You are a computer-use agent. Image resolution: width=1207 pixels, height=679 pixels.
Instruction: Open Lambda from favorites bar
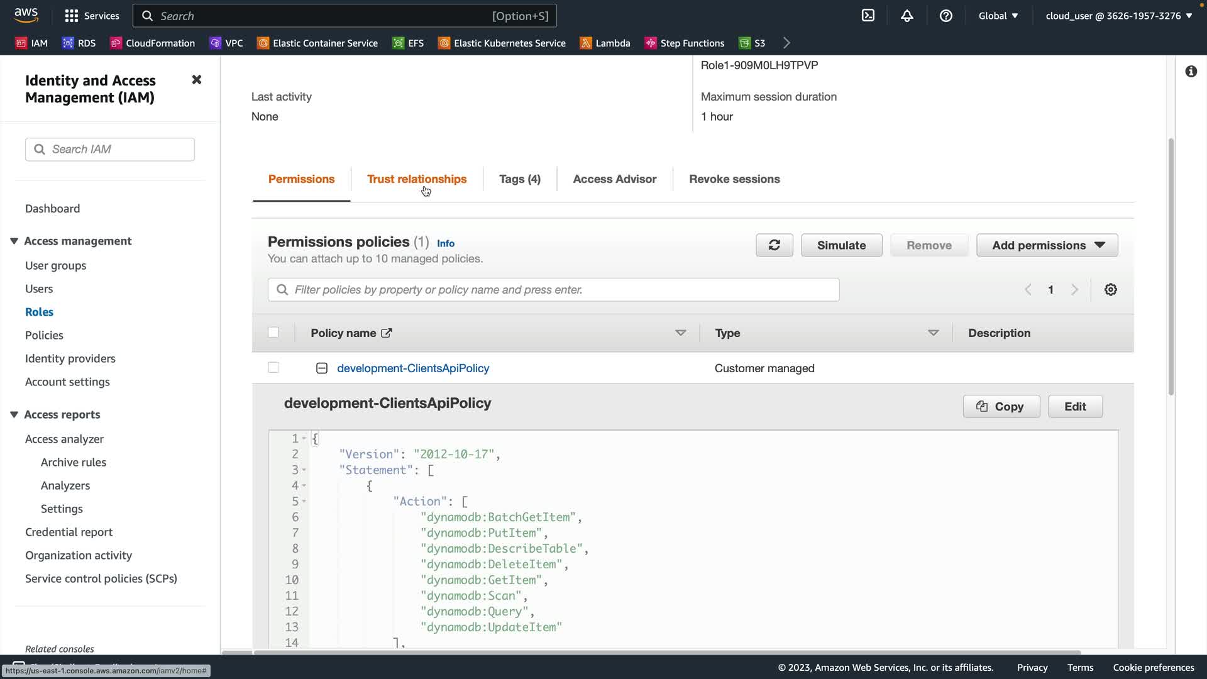pos(605,43)
